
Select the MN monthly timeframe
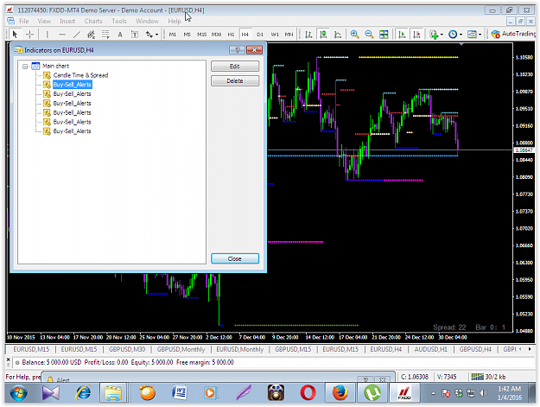pyautogui.click(x=289, y=35)
